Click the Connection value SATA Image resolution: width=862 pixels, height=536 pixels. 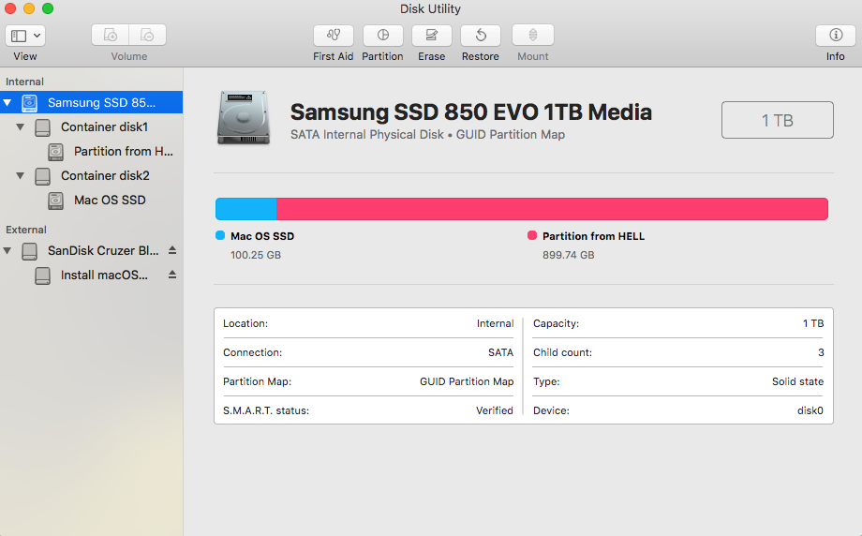pos(501,352)
